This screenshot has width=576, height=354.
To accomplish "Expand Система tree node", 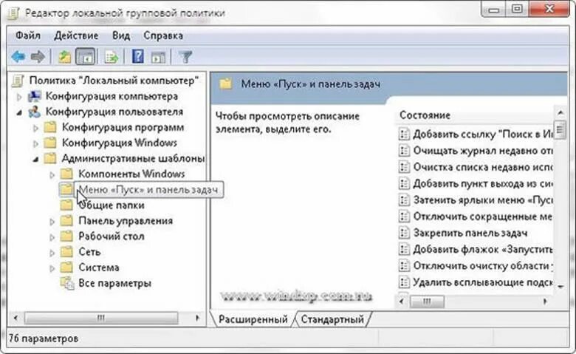I will (x=52, y=268).
